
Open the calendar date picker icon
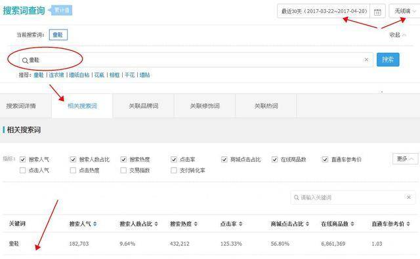pos(377,12)
